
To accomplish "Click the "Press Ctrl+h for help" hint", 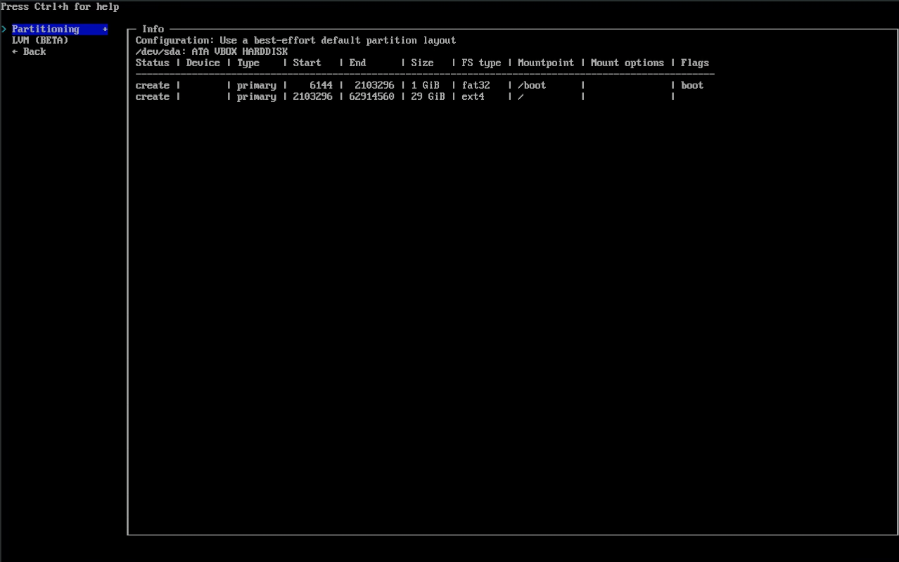I will (x=60, y=6).
